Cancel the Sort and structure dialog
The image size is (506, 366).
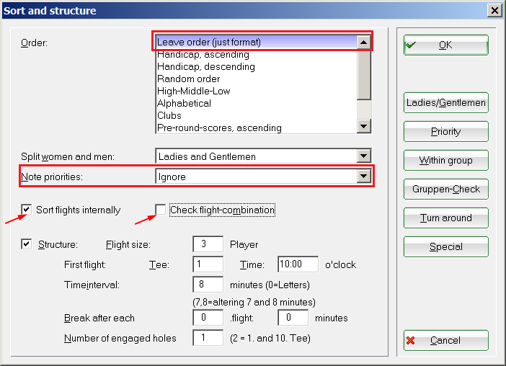pyautogui.click(x=445, y=340)
